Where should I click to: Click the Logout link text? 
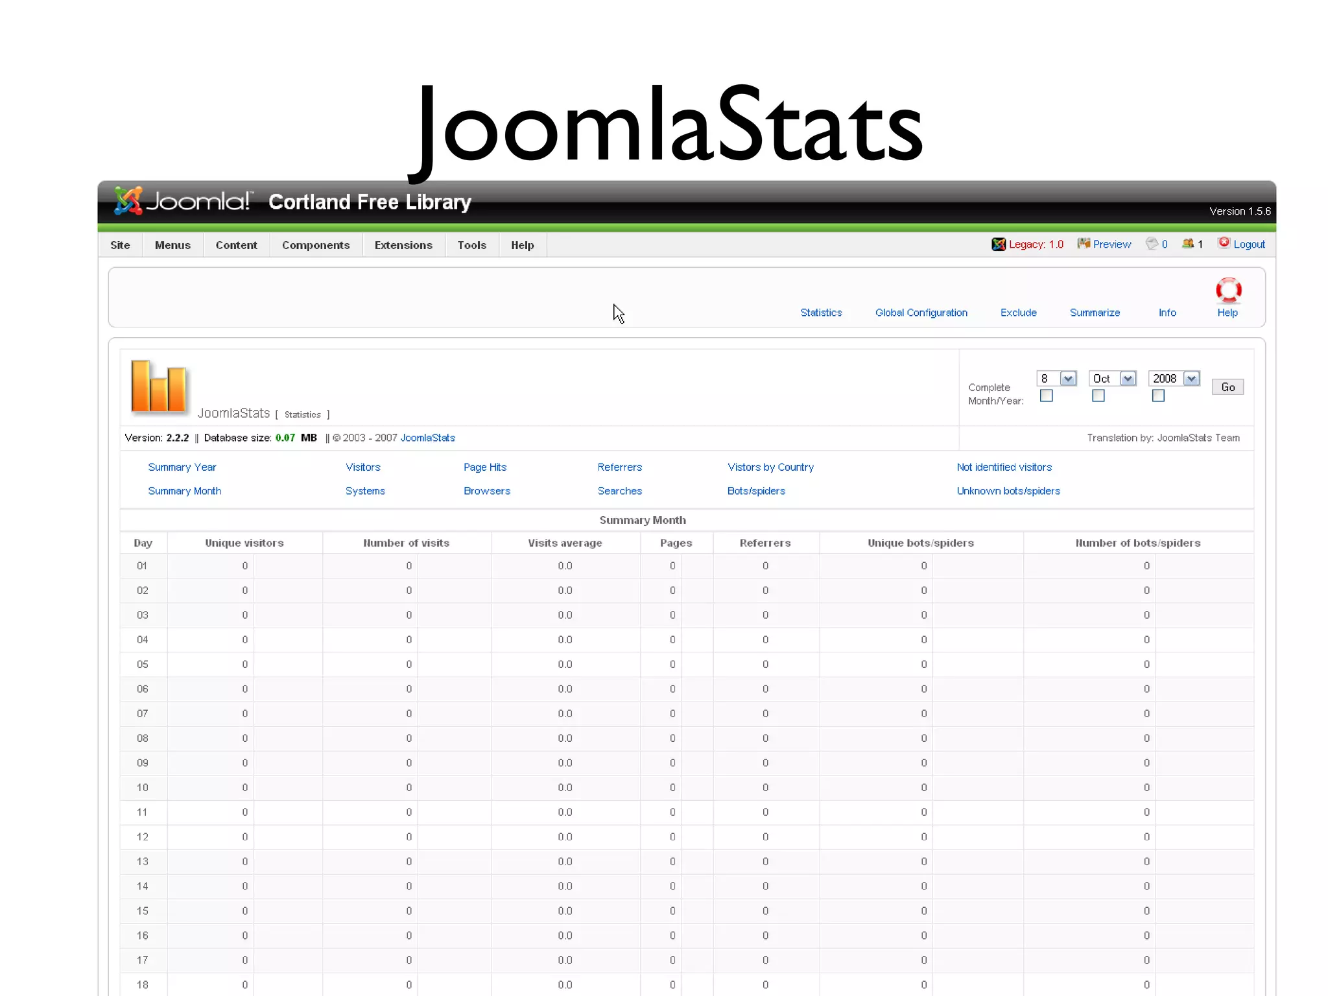[x=1249, y=244]
